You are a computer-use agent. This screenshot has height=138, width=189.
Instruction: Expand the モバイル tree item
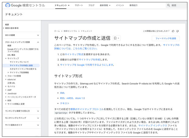pos(6,86)
